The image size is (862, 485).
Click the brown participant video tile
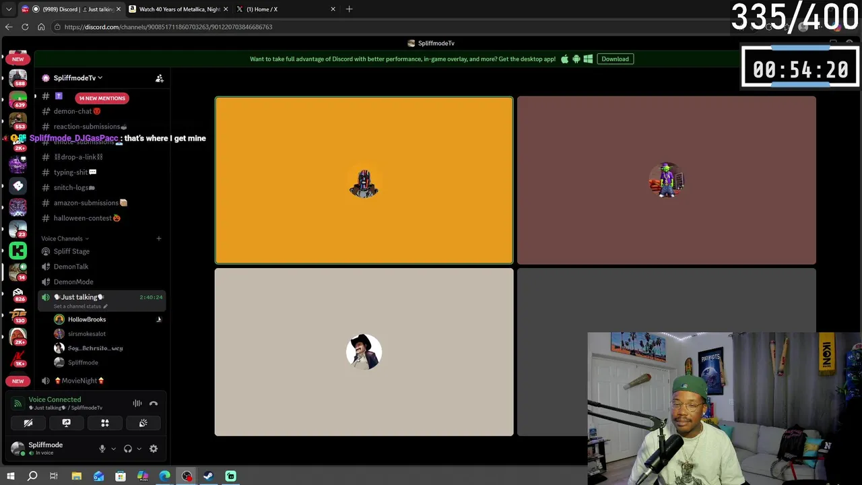click(667, 181)
